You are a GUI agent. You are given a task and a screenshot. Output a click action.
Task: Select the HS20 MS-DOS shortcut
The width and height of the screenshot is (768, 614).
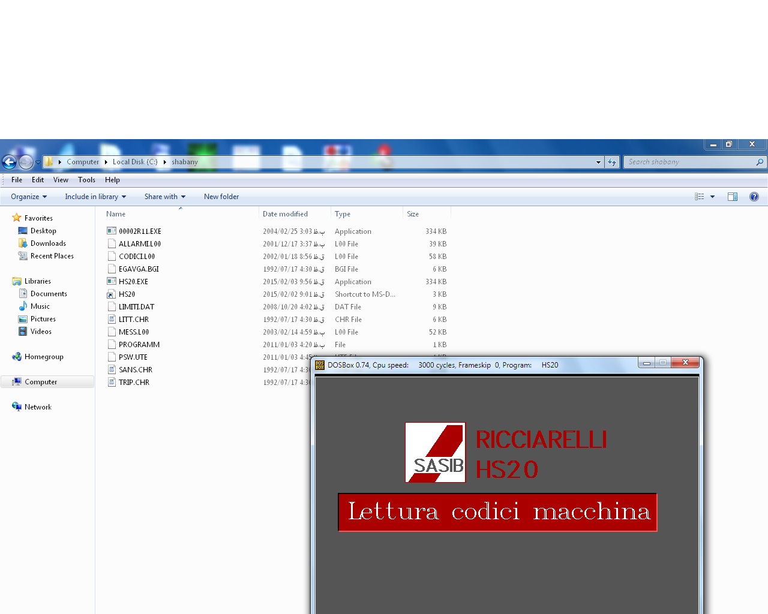point(127,294)
